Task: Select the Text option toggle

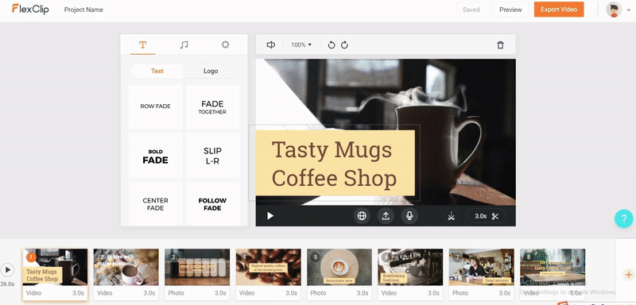Action: (x=157, y=71)
